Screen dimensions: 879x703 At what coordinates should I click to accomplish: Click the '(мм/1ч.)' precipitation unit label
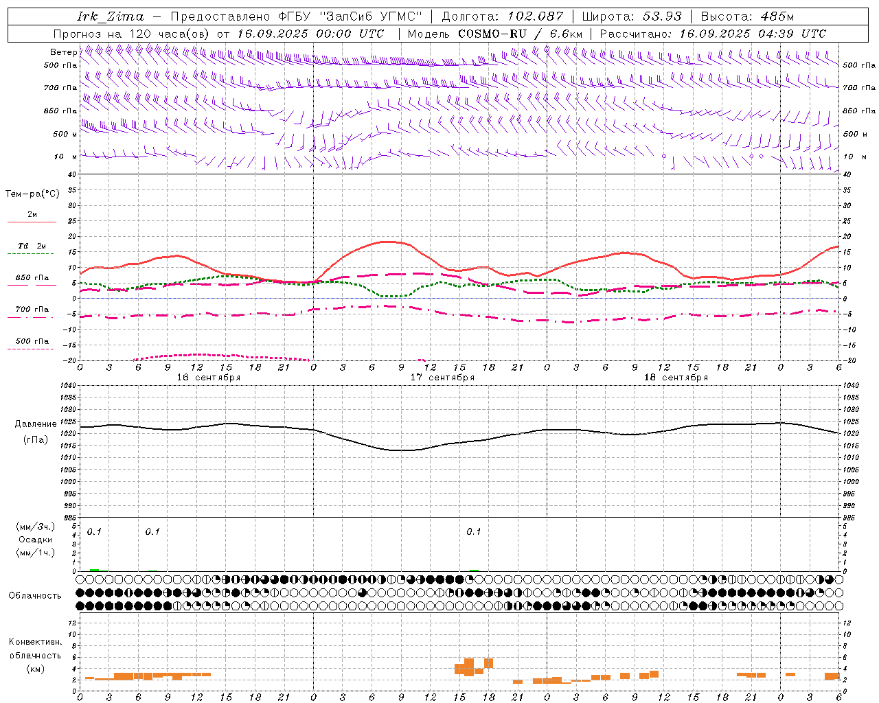click(x=36, y=553)
